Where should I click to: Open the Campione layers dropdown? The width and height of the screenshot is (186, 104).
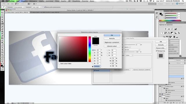pyautogui.click(x=37, y=7)
